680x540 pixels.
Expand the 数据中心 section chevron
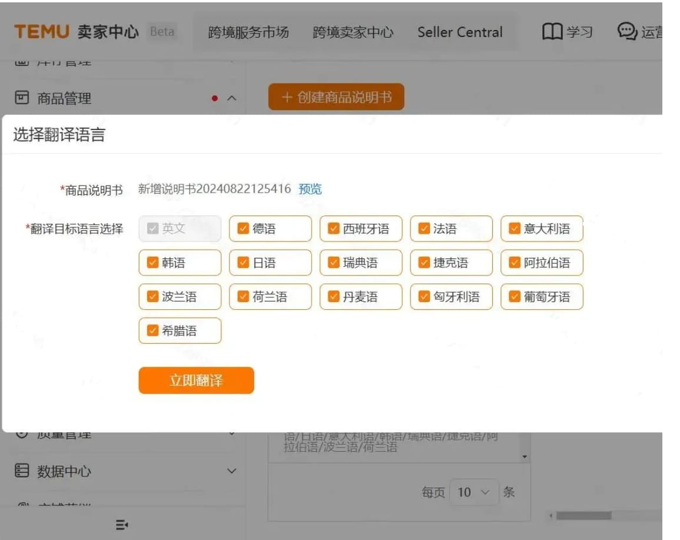[232, 471]
